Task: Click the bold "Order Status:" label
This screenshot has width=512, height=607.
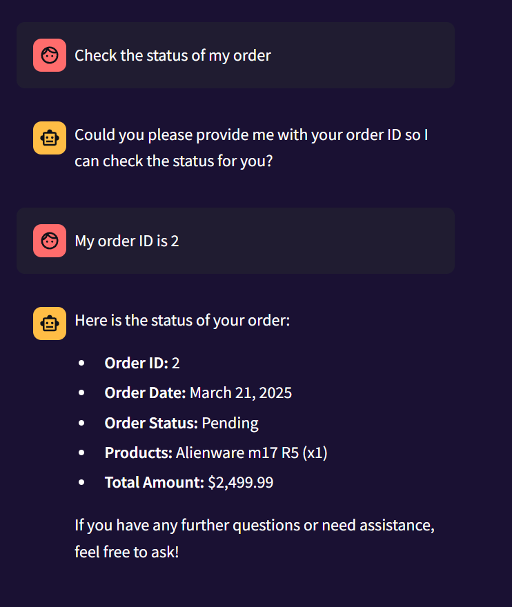Action: [151, 423]
